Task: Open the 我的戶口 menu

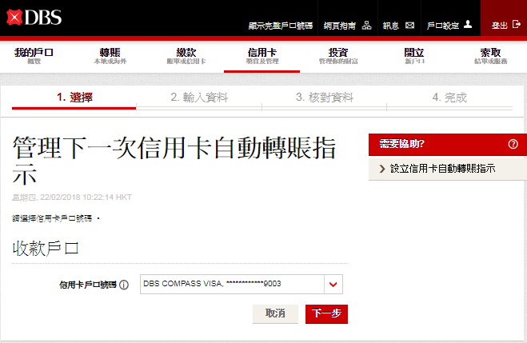Action: 34,55
